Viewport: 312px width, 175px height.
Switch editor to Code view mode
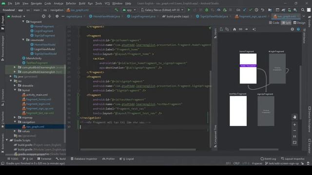coord(274,23)
